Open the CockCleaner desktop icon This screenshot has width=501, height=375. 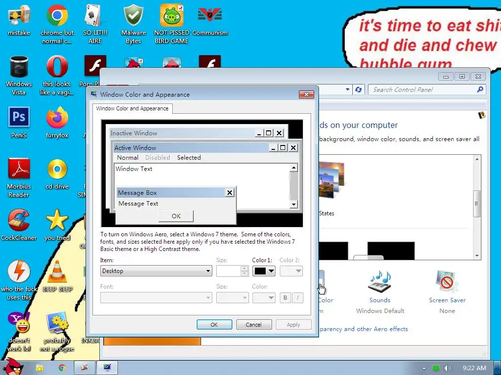pos(19,225)
